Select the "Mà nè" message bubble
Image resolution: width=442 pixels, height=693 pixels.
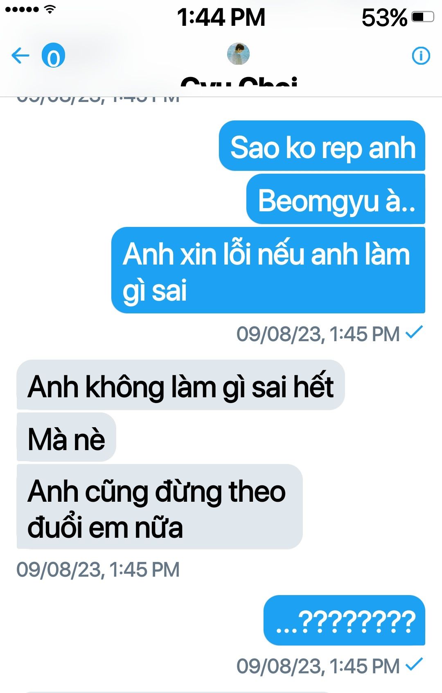(x=66, y=437)
